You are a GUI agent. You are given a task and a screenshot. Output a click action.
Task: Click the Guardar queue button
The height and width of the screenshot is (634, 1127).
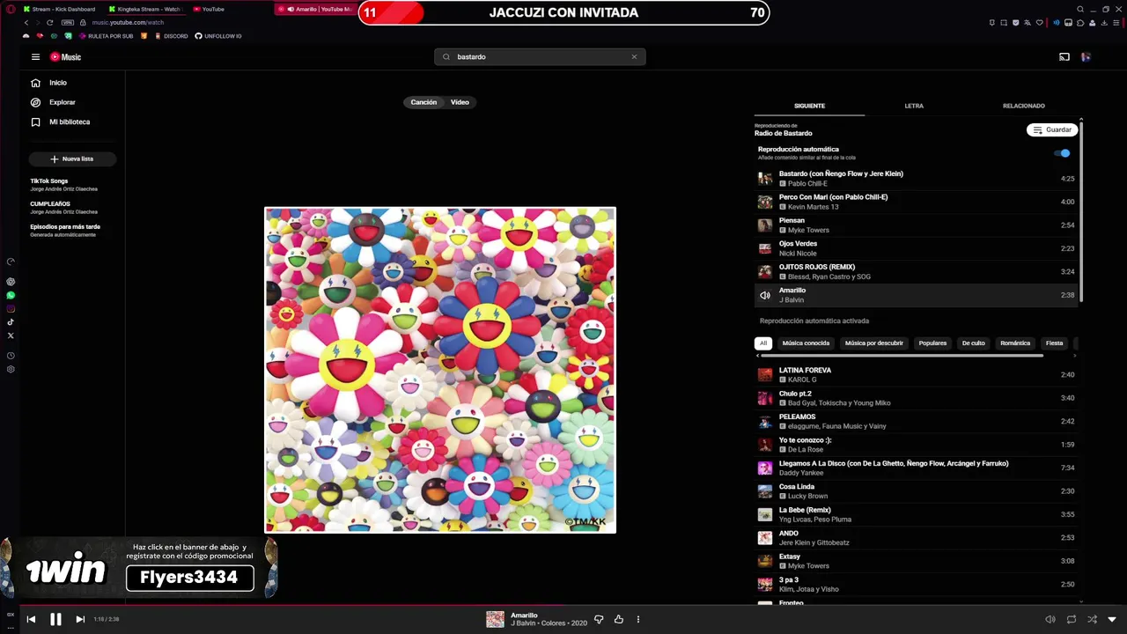pyautogui.click(x=1052, y=129)
